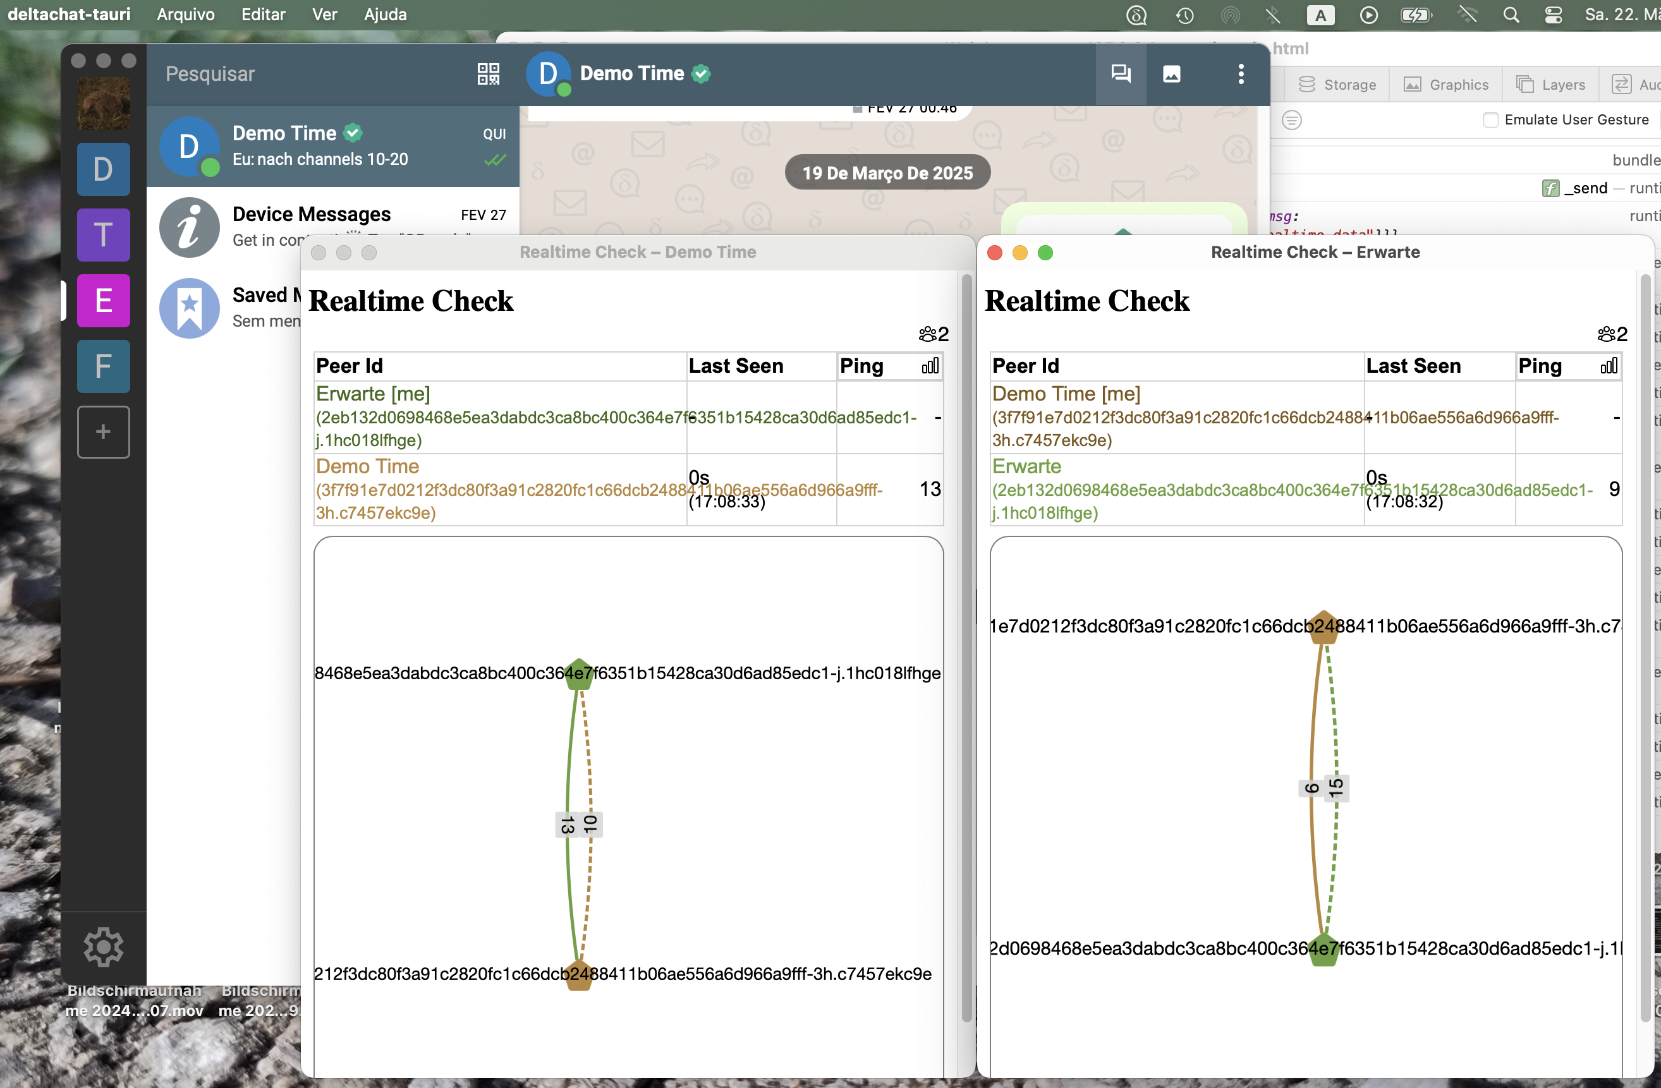Image resolution: width=1661 pixels, height=1088 pixels.
Task: Open the Editar menu
Action: pos(263,15)
